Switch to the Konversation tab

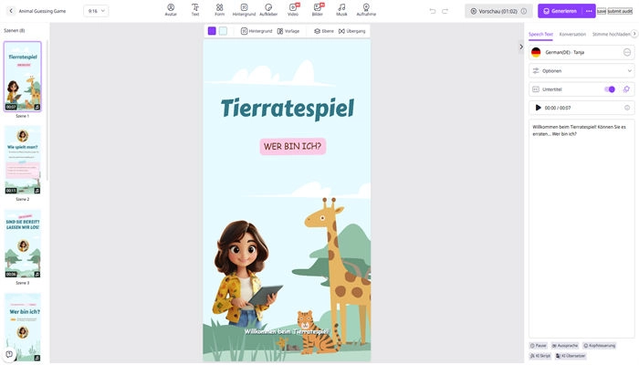[x=572, y=34]
